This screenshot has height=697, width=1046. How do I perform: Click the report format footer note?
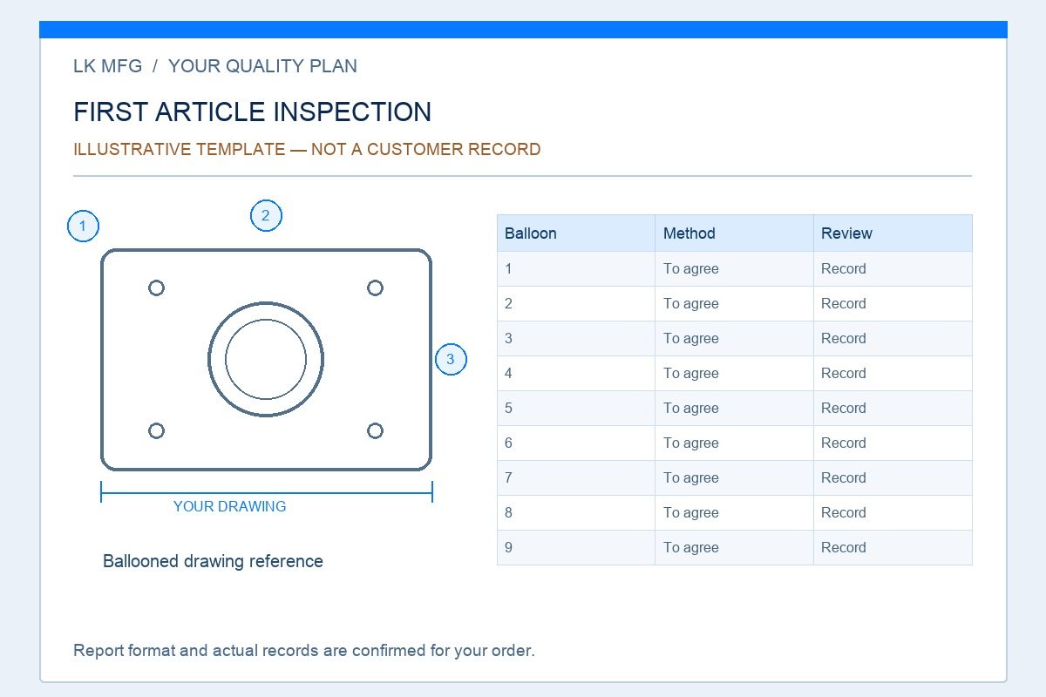point(304,651)
